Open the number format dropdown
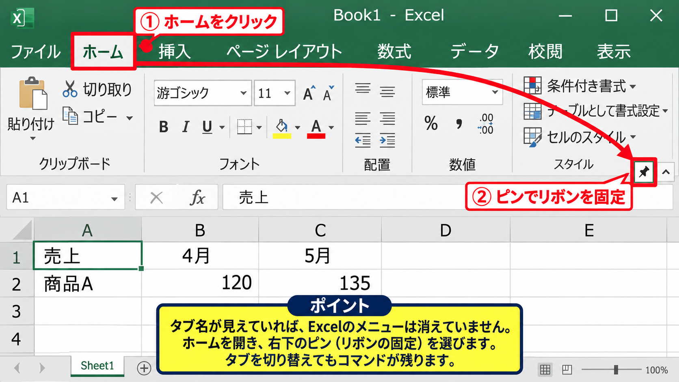Image resolution: width=679 pixels, height=382 pixels. tap(495, 92)
